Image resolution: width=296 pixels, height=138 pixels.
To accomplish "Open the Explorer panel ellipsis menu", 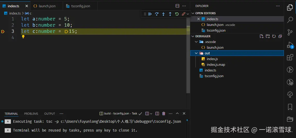I will pos(278,6).
